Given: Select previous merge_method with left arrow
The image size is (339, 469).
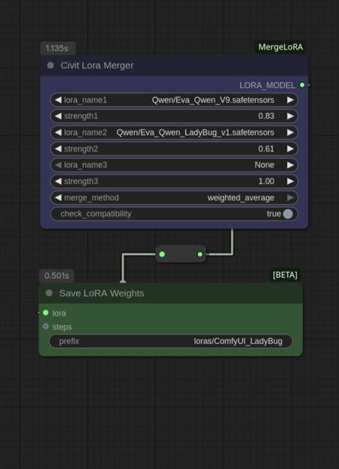Looking at the screenshot, I should tap(58, 198).
